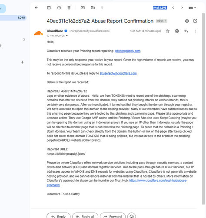The image size is (206, 218).
Task: Mark the email as unread
Action: [83, 7]
